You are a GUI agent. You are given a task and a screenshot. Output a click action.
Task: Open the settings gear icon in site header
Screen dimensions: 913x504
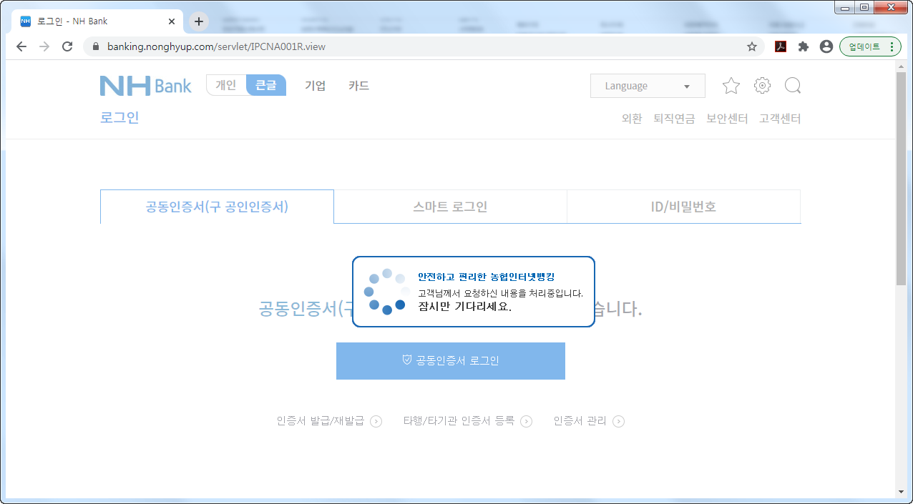[x=762, y=86]
